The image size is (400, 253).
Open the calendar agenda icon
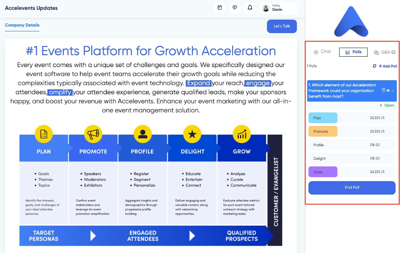click(x=219, y=8)
